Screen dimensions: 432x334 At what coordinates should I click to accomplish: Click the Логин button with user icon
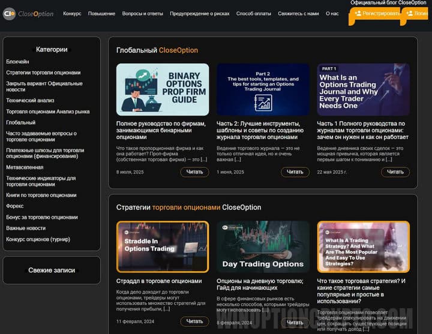(417, 13)
